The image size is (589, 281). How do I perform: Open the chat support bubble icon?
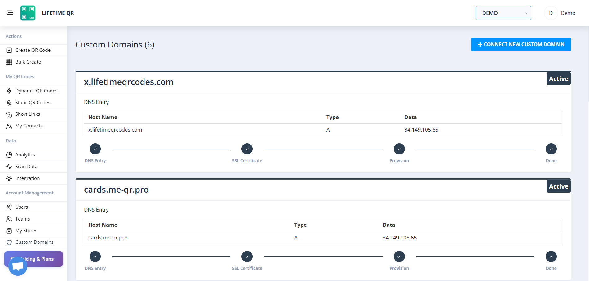point(18,266)
